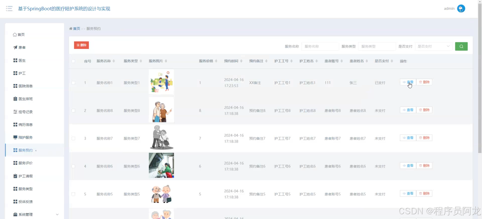Select 服务预约 in the sidebar

(x=35, y=150)
